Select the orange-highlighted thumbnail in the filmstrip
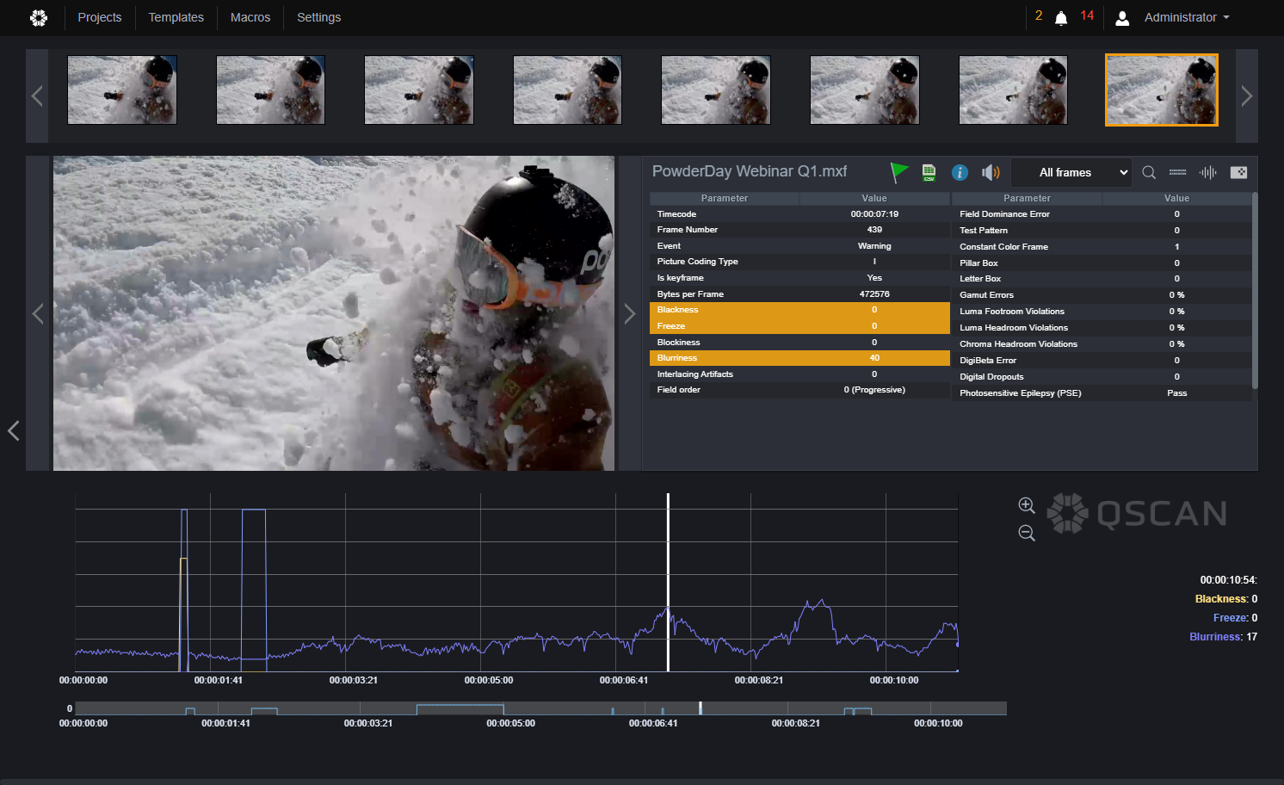The image size is (1284, 785). coord(1162,90)
